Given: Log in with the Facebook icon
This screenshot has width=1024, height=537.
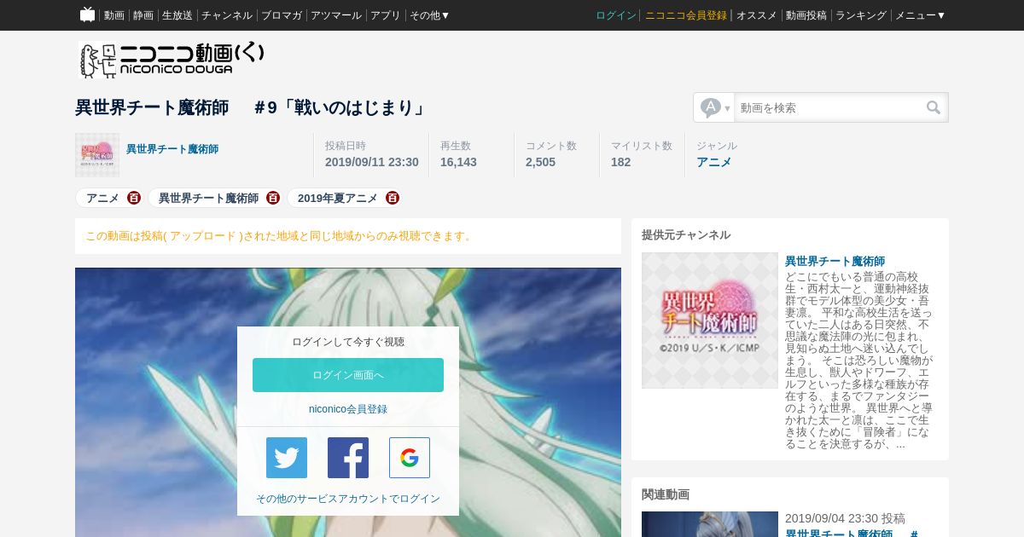Looking at the screenshot, I should 348,458.
